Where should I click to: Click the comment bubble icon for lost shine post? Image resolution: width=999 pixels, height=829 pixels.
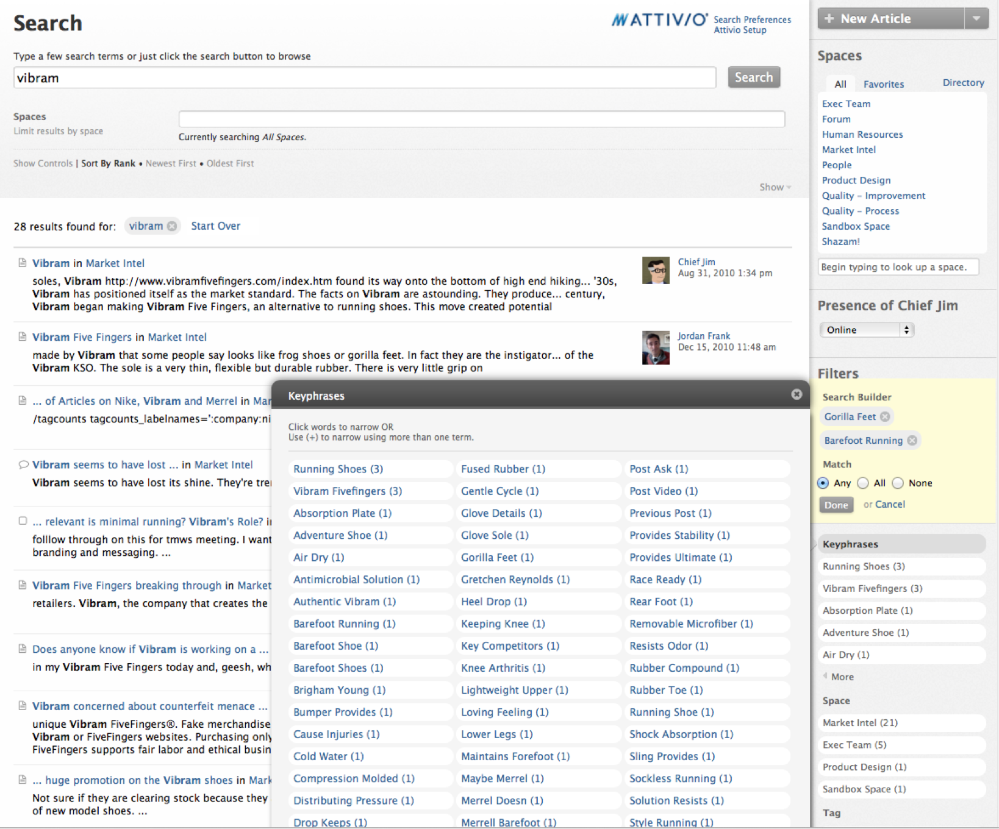tap(23, 464)
